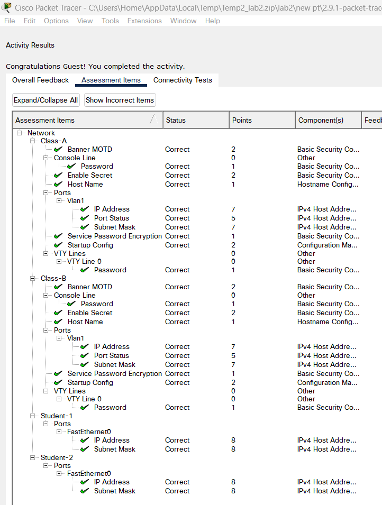Screen dimensions: 382x505
Task: Sort by the Component(s) column header
Action: pos(328,120)
